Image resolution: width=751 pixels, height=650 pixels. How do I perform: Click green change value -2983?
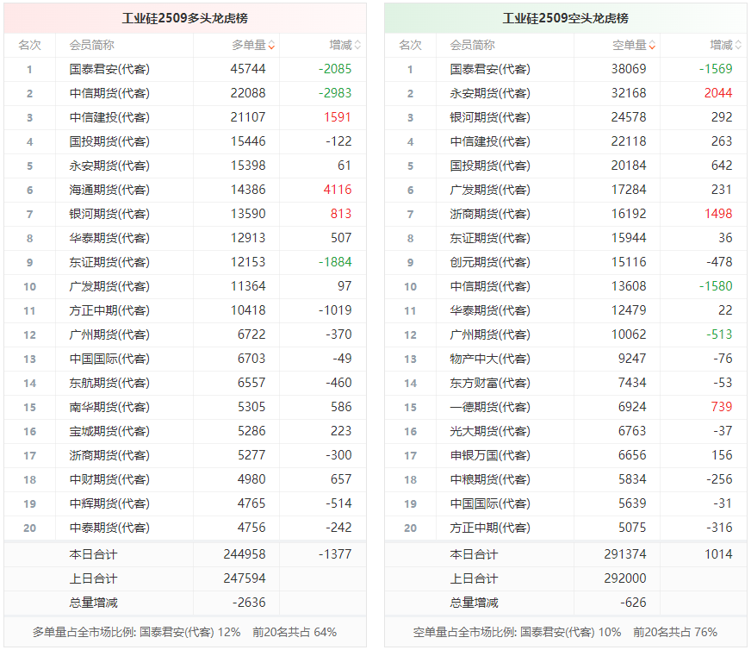click(x=335, y=93)
